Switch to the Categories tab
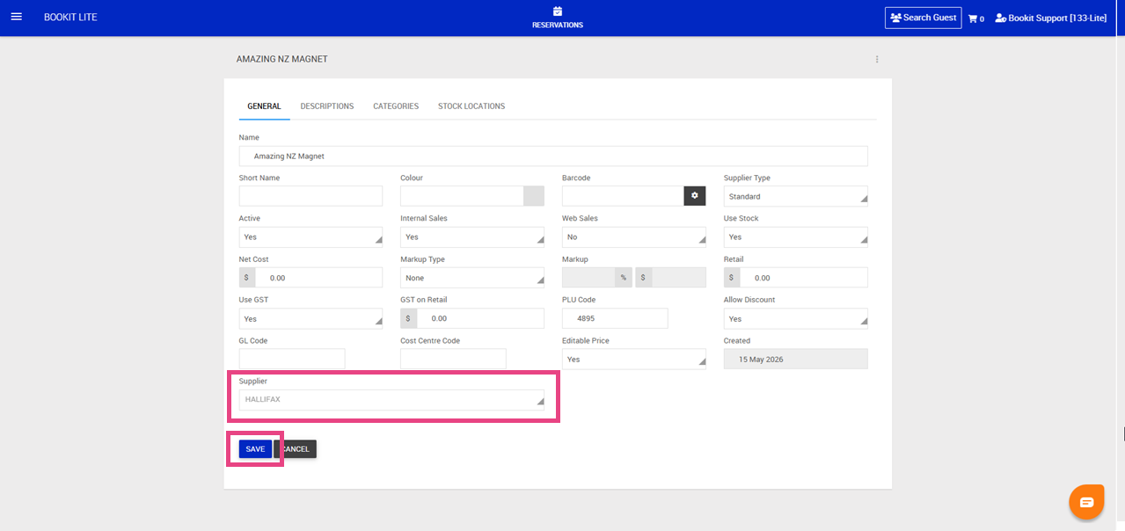 point(396,106)
